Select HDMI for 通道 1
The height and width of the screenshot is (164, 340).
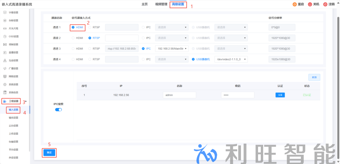[x=73, y=27]
